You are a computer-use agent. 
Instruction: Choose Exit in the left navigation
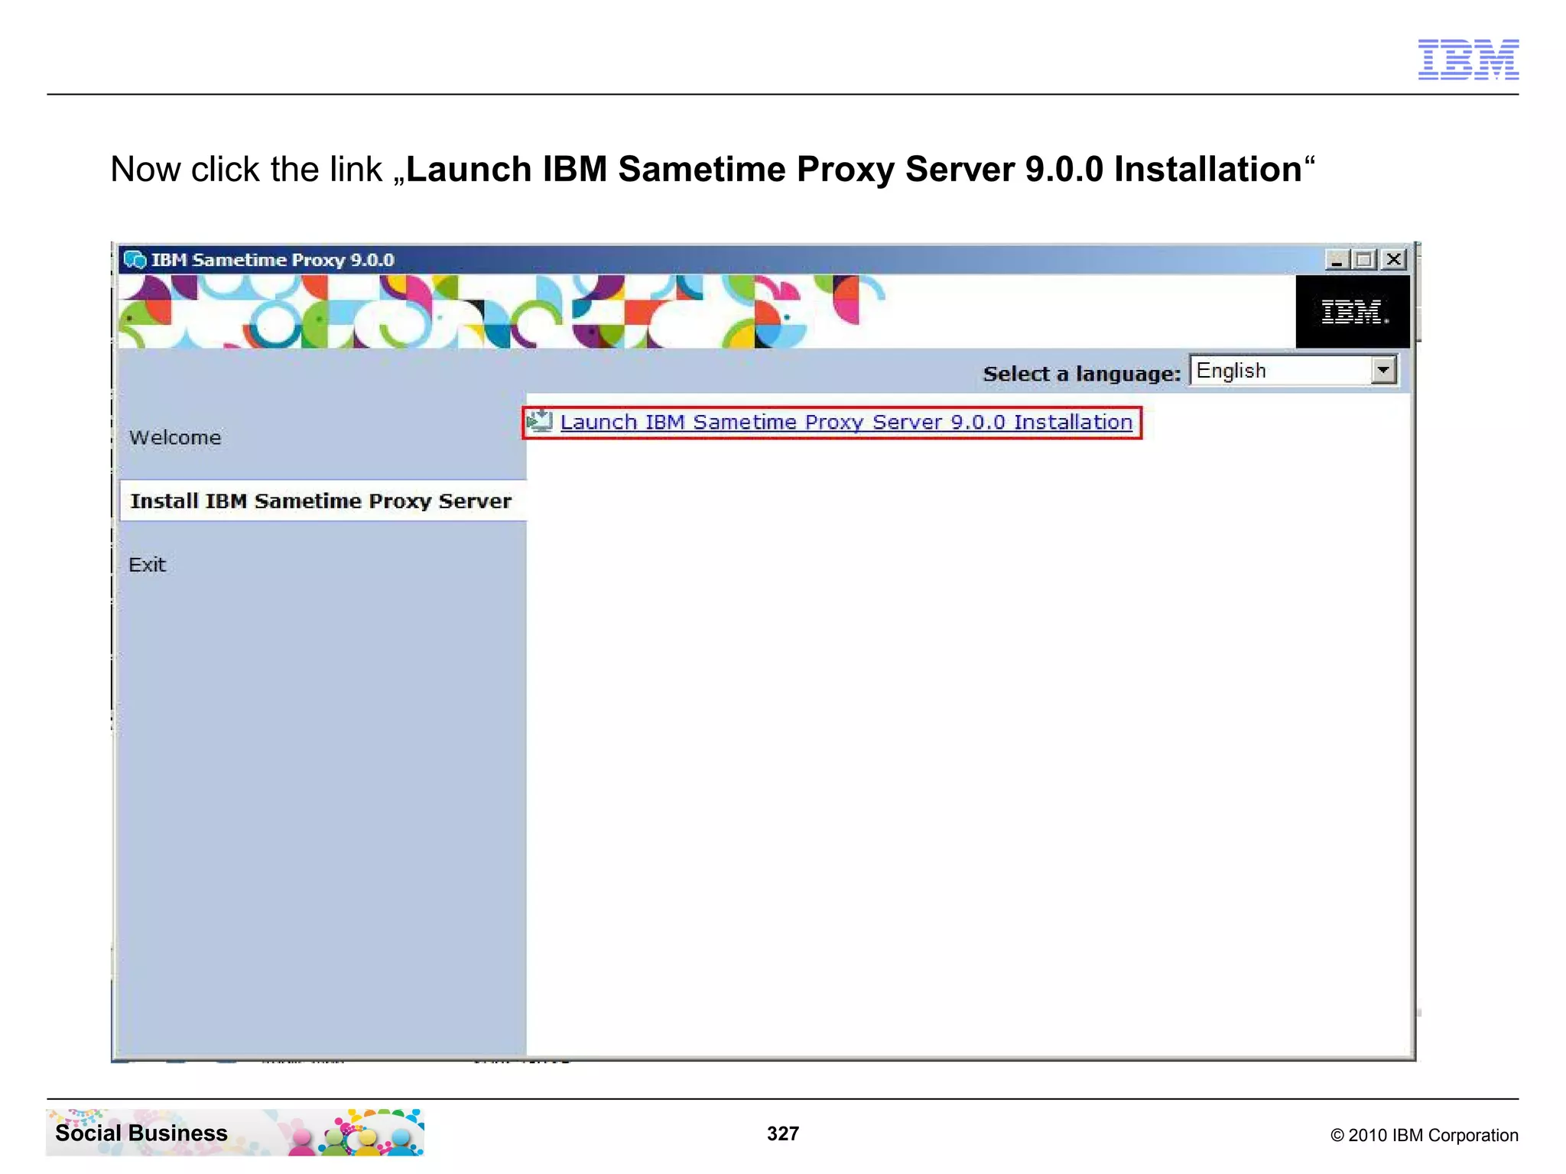tap(147, 564)
